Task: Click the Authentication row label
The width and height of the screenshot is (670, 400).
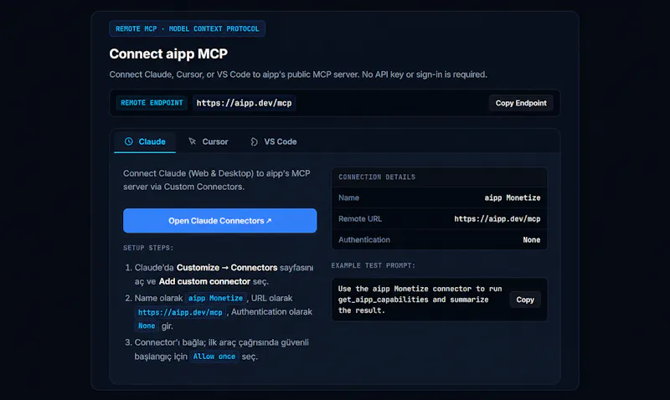Action: point(364,239)
